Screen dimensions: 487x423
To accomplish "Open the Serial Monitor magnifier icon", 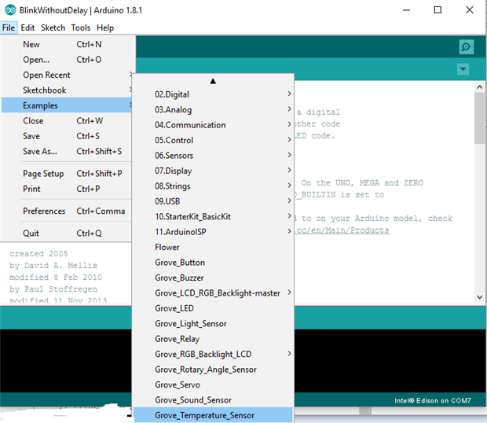I will point(466,47).
